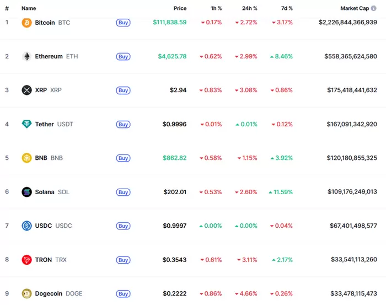The height and width of the screenshot is (305, 386).
Task: Sort table by 7d % column header
Action: (x=286, y=8)
